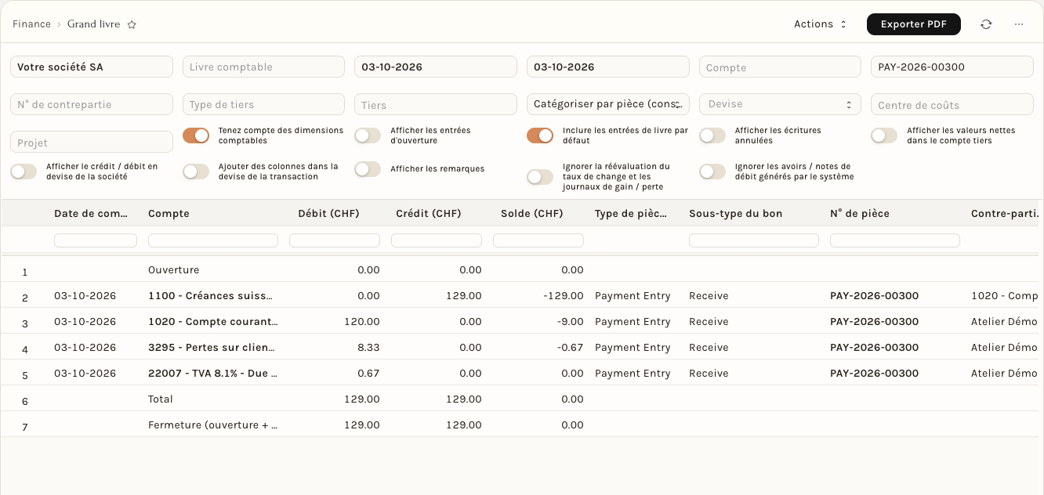
Task: Focus the 'Votre société SA' company field
Action: click(92, 67)
